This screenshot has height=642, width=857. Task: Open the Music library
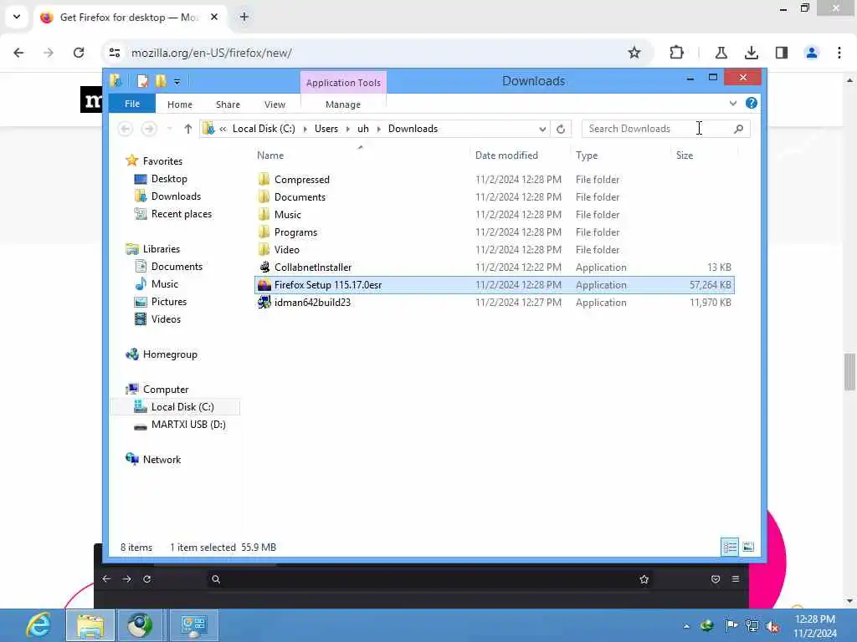click(x=165, y=284)
